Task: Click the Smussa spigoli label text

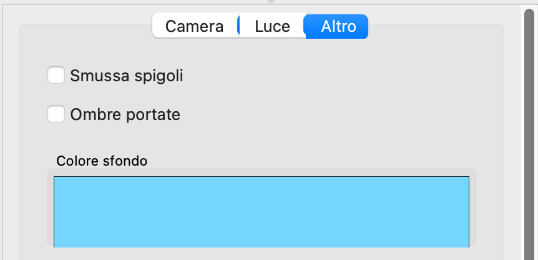Action: coord(127,76)
